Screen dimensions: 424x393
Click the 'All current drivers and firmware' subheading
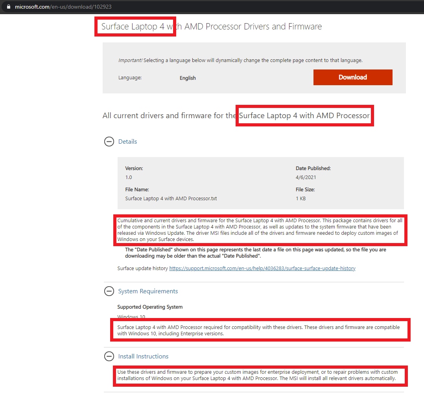coord(236,115)
